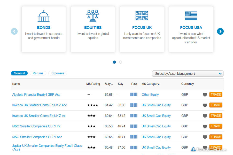Select first carousel page dot
This screenshot has width=233, height=155.
[114, 62]
